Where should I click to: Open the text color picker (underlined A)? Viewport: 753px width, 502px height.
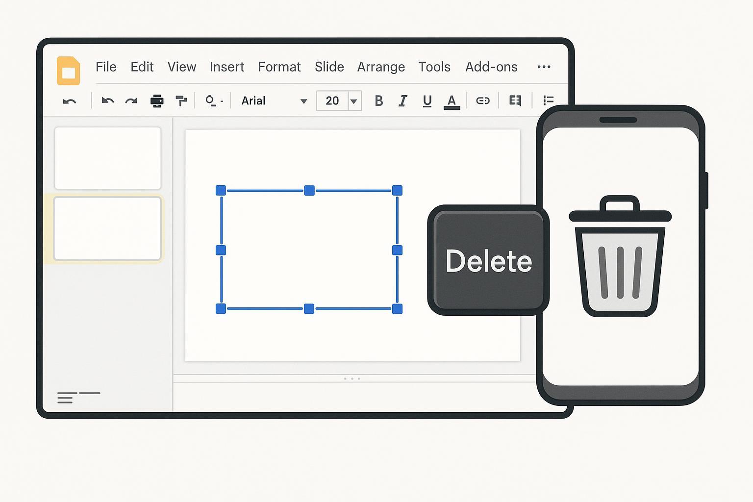point(452,101)
